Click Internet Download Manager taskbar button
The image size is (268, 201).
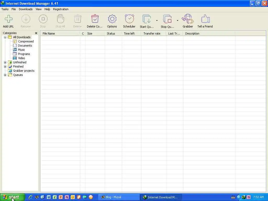[x=161, y=197]
